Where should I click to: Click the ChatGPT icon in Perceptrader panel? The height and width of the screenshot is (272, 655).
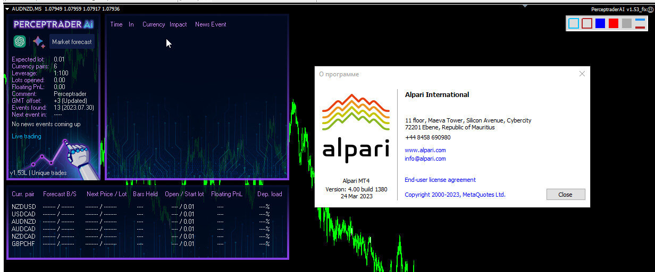coord(20,41)
